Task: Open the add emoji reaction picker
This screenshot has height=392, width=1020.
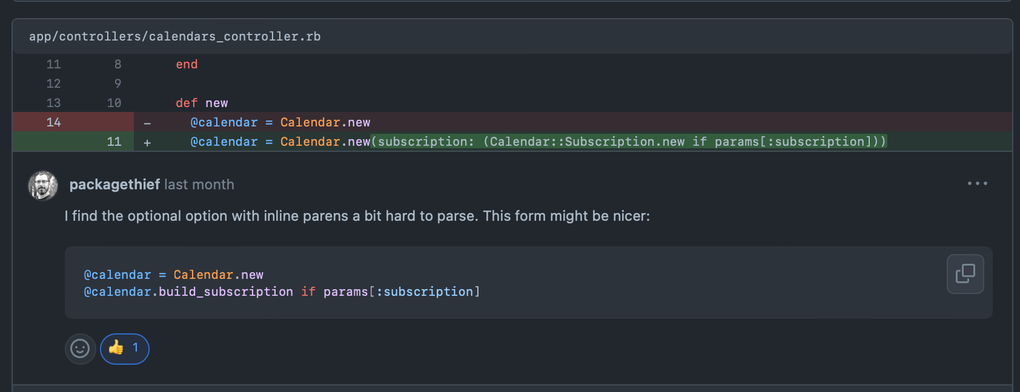Action: pyautogui.click(x=80, y=349)
